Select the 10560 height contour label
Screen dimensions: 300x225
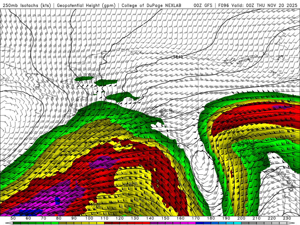pos(94,205)
